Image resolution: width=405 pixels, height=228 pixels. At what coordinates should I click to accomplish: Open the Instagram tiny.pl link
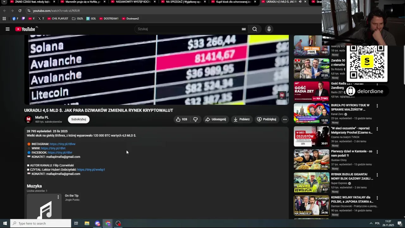62,144
